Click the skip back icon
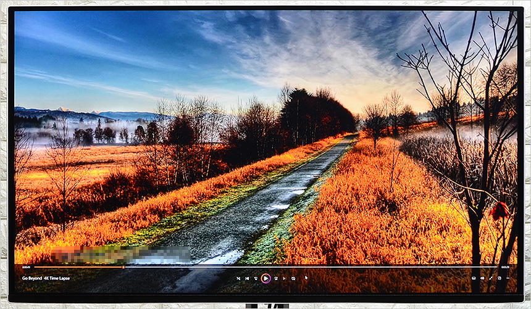Screen dimensions: 531x309 pyautogui.click(x=256, y=278)
